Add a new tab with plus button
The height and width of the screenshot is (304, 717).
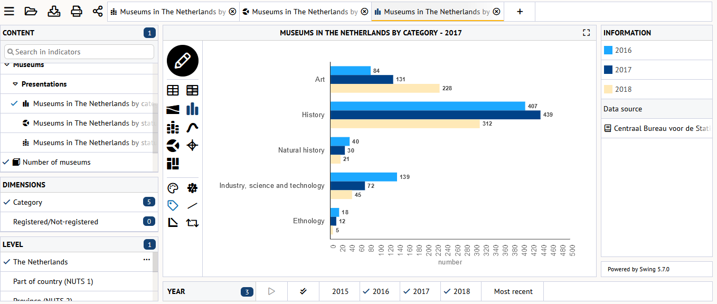520,12
